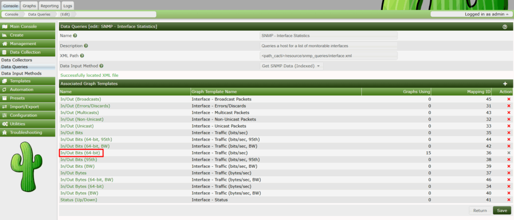Open Data Collectors in sidebar
Viewport: 514px width, 220px height.
[17, 60]
